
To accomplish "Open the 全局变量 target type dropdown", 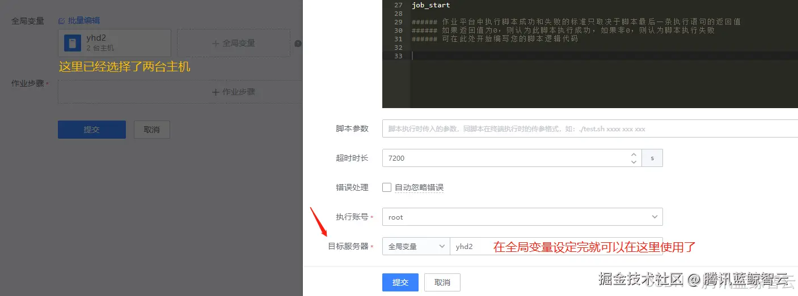I will click(x=416, y=246).
